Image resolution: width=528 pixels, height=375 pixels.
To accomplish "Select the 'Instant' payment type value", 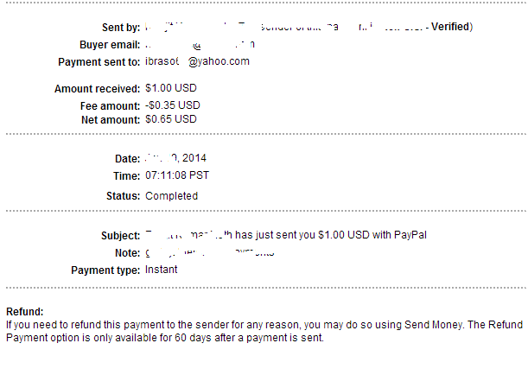I will click(x=162, y=270).
